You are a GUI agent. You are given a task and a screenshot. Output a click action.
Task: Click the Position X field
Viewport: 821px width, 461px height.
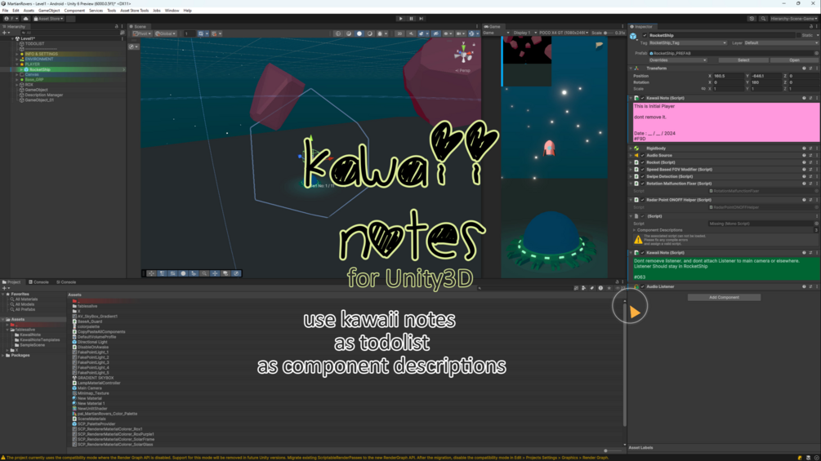point(729,76)
